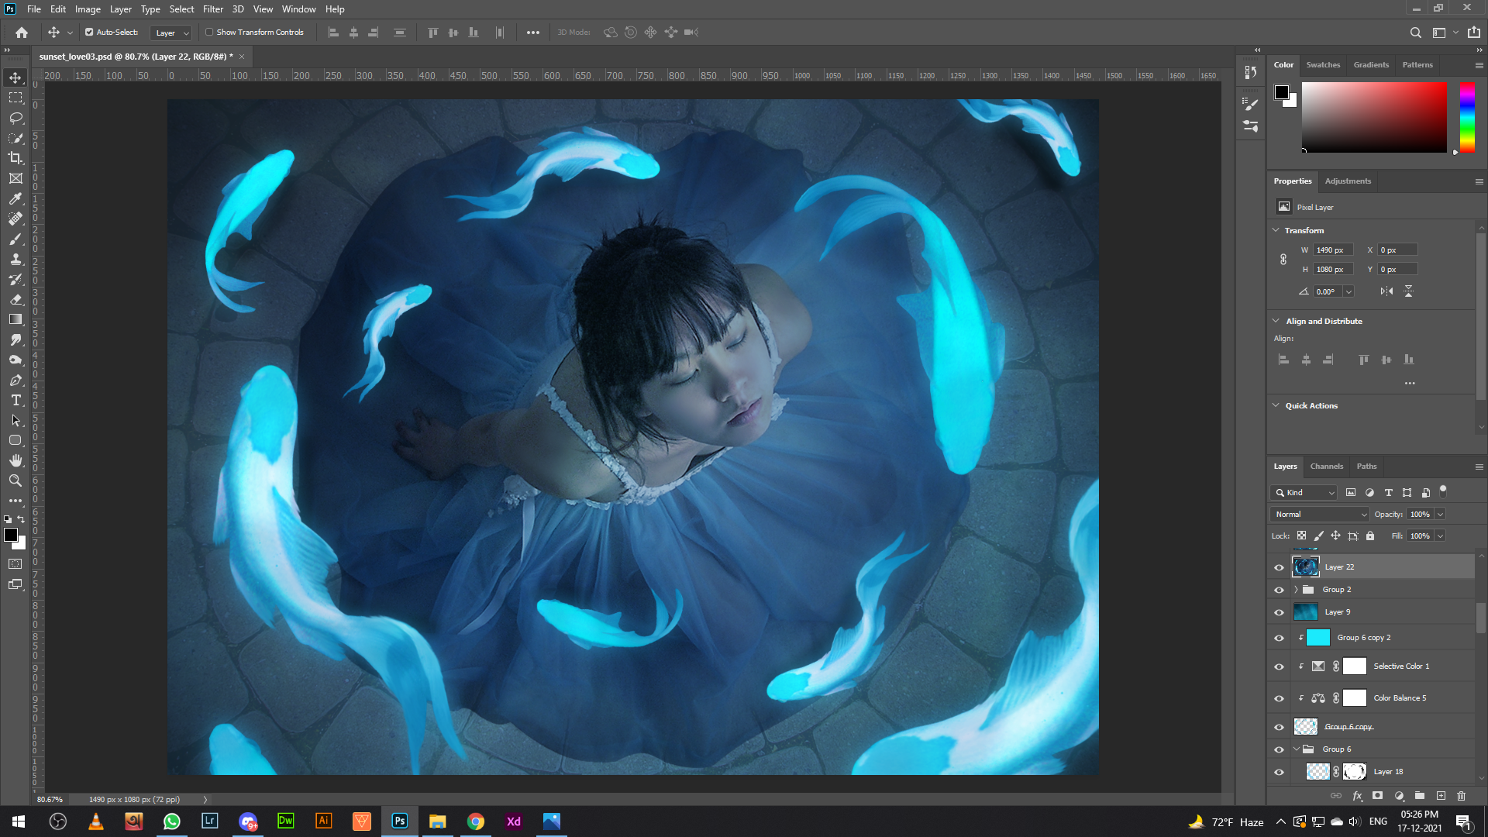The width and height of the screenshot is (1488, 837).
Task: Toggle the Auto-Select checkbox
Action: tap(89, 33)
